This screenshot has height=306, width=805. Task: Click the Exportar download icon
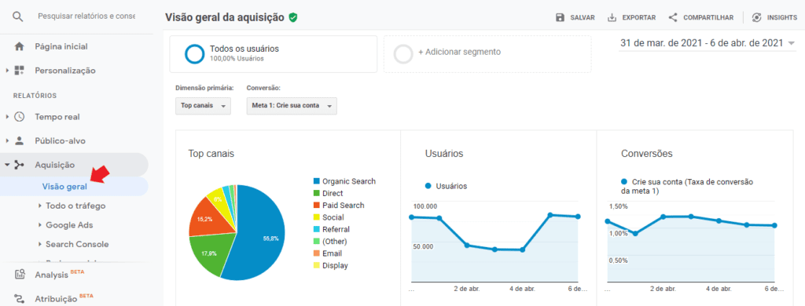[612, 17]
